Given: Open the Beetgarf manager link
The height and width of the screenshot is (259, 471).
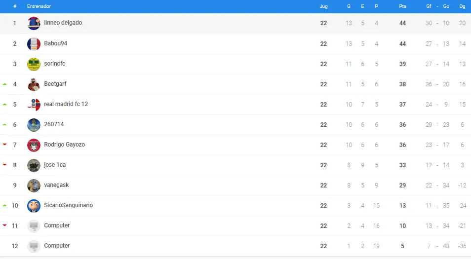Looking at the screenshot, I should [x=55, y=84].
